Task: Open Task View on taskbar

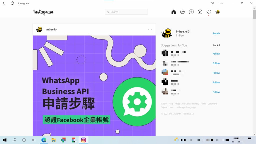Action: click(34, 140)
